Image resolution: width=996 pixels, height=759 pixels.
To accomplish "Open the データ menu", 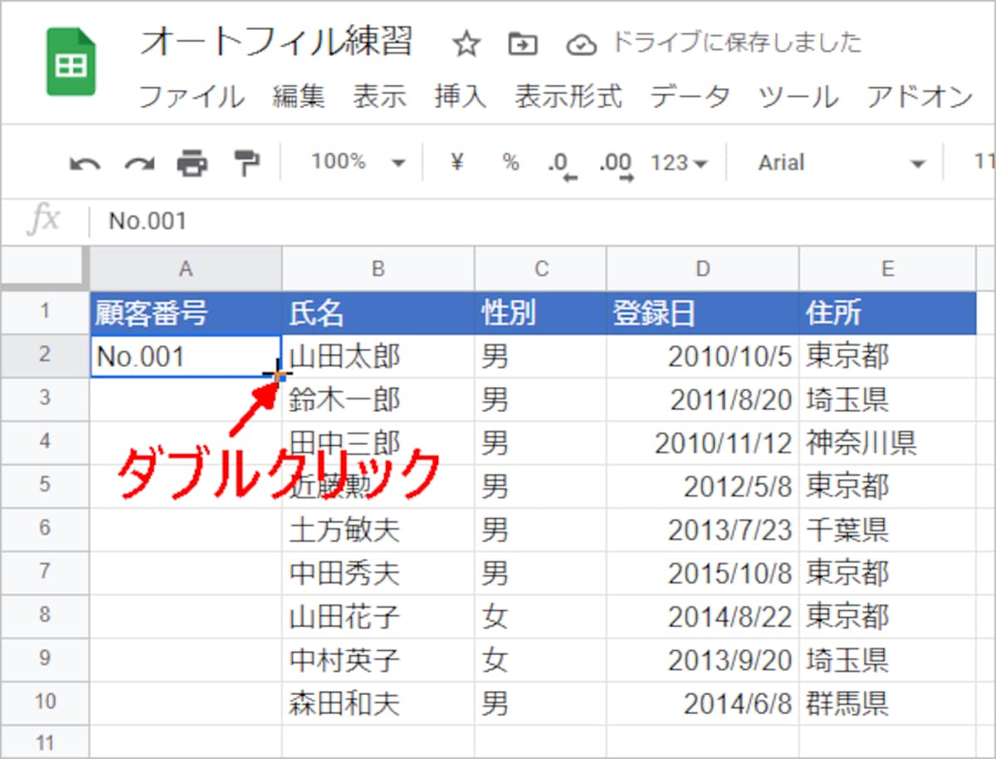I will point(690,97).
